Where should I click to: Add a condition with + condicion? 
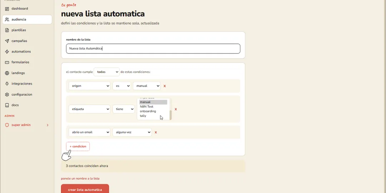pos(78,147)
